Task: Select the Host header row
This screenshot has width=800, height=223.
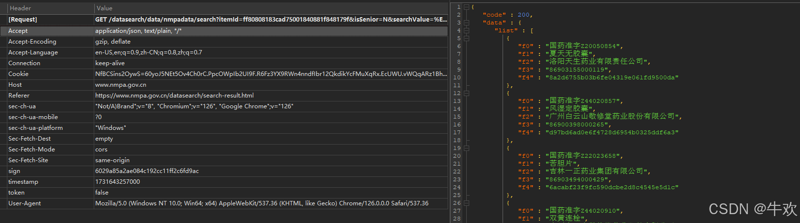Action: [224, 85]
